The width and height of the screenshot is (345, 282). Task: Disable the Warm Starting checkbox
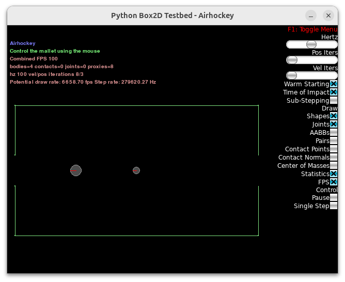pyautogui.click(x=334, y=84)
